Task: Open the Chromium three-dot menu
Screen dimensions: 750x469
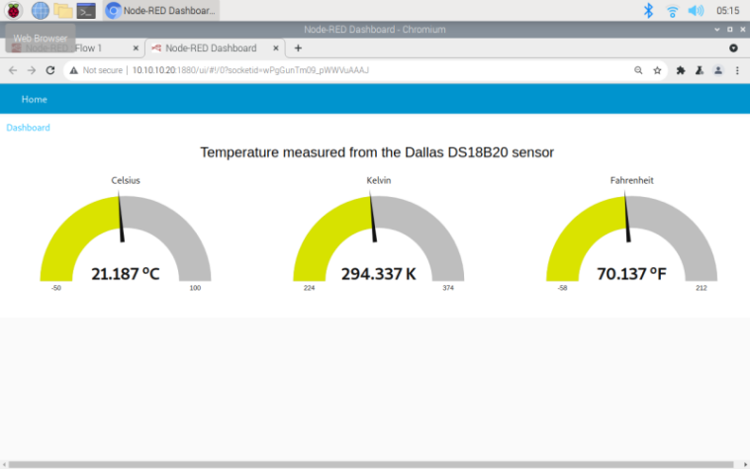Action: [x=737, y=70]
